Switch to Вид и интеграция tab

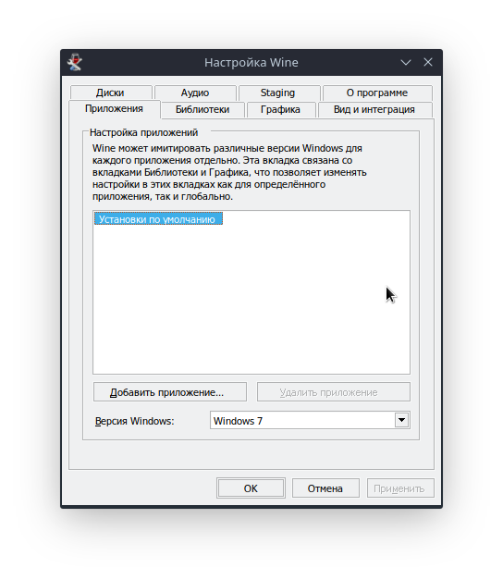(x=374, y=109)
